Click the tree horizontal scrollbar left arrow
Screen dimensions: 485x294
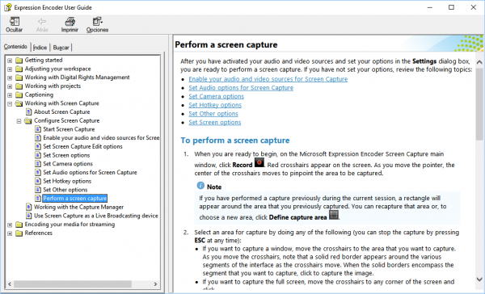pyautogui.click(x=10, y=283)
